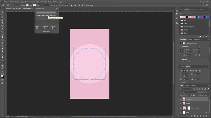Image resolution: width=211 pixels, height=118 pixels.
Task: Create new group in Layers panel
Action: pos(201,116)
